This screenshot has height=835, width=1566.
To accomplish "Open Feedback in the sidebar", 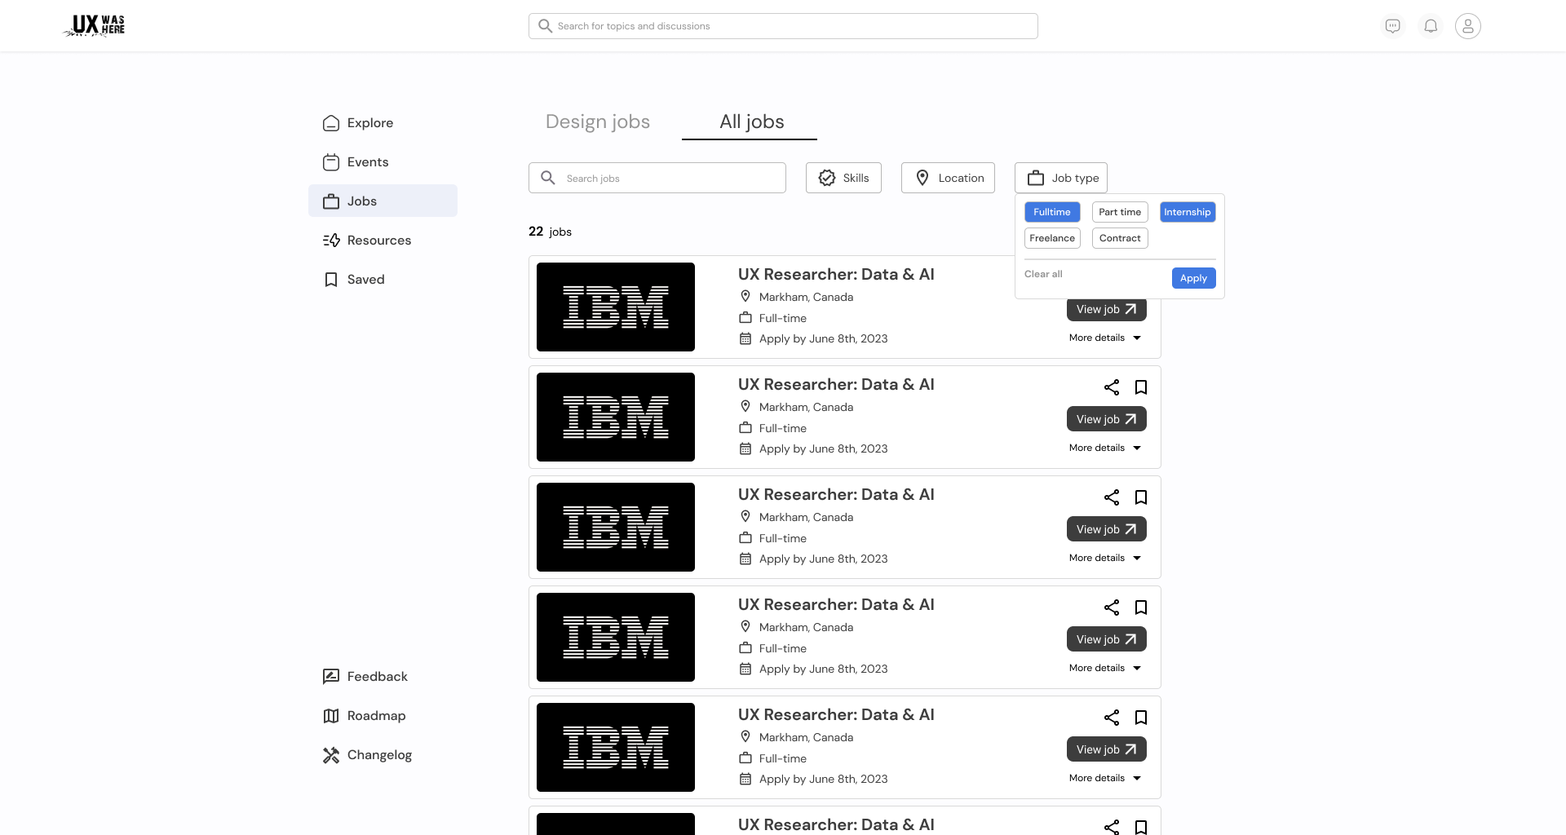I will [383, 677].
